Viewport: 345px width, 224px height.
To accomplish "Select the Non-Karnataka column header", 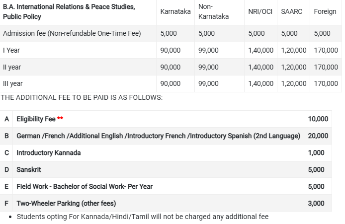I will [x=213, y=11].
